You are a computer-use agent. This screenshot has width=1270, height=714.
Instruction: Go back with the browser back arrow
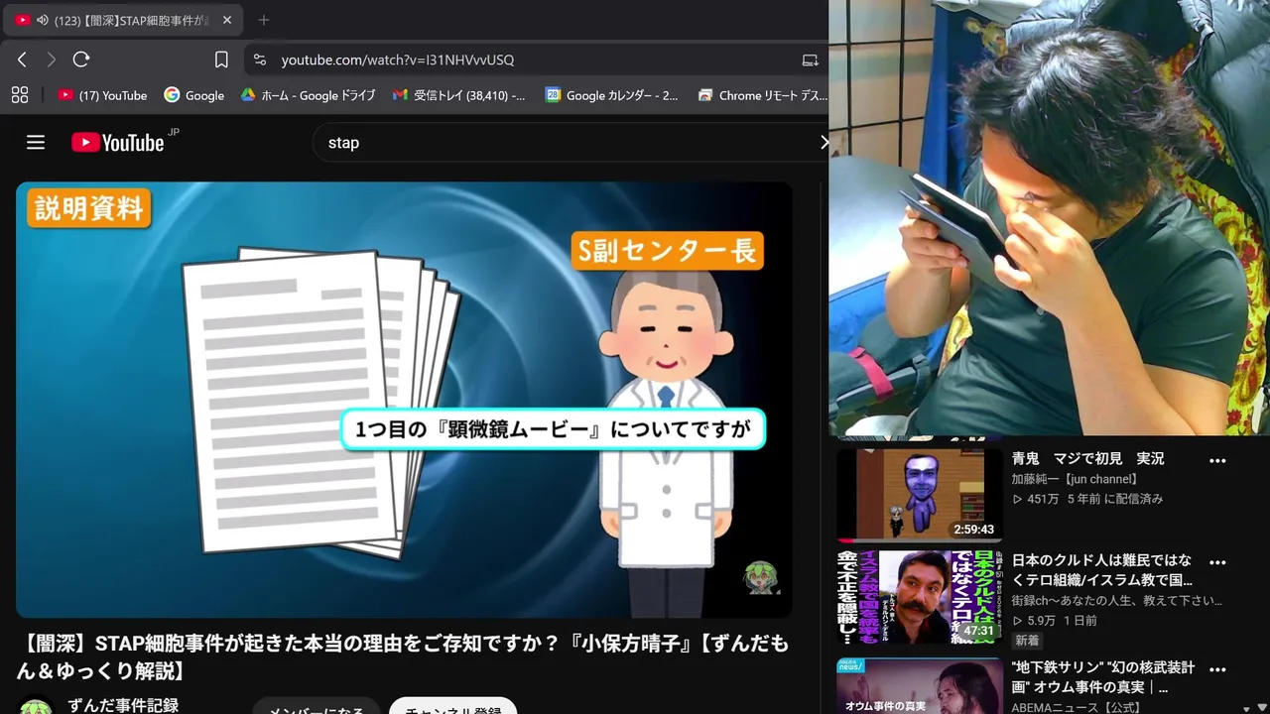pos(22,59)
